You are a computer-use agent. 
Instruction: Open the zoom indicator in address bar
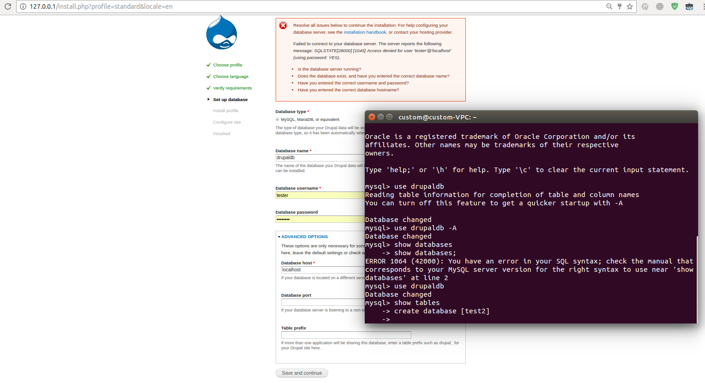pos(609,6)
